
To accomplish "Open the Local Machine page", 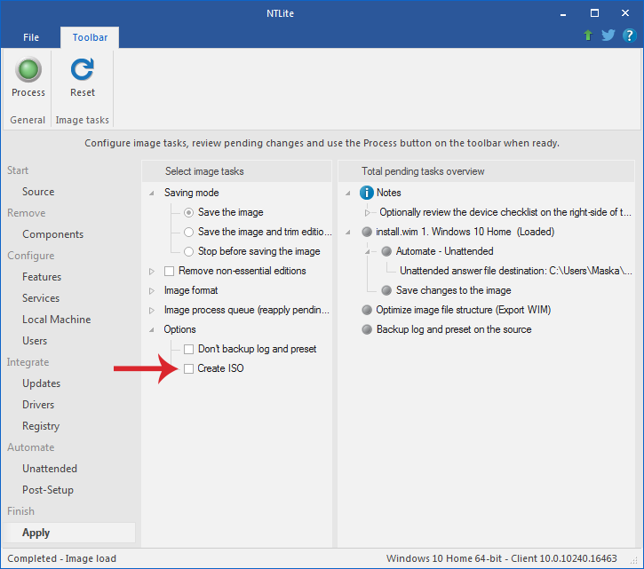I will click(x=57, y=320).
